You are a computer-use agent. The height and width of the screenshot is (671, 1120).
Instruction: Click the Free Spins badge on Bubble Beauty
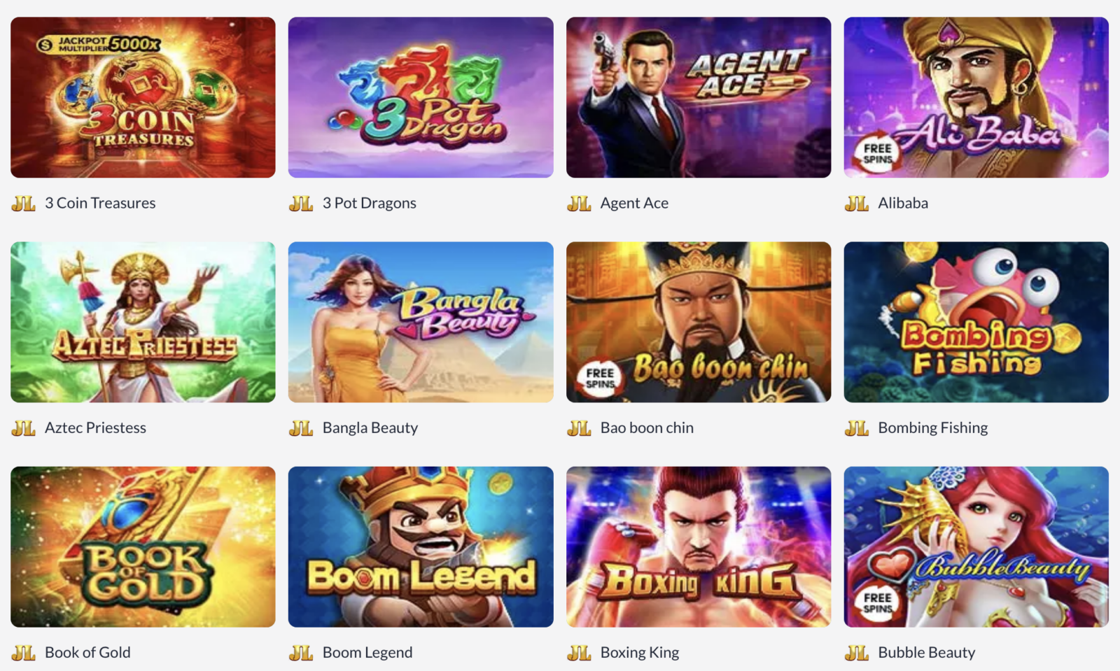876,602
